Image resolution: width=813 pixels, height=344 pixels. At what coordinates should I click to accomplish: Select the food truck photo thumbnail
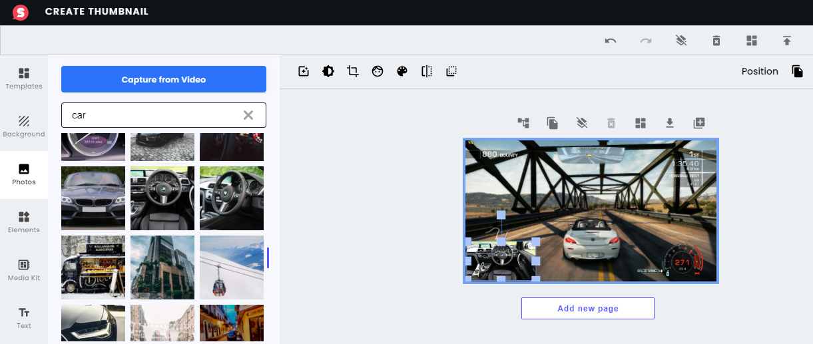coord(93,267)
